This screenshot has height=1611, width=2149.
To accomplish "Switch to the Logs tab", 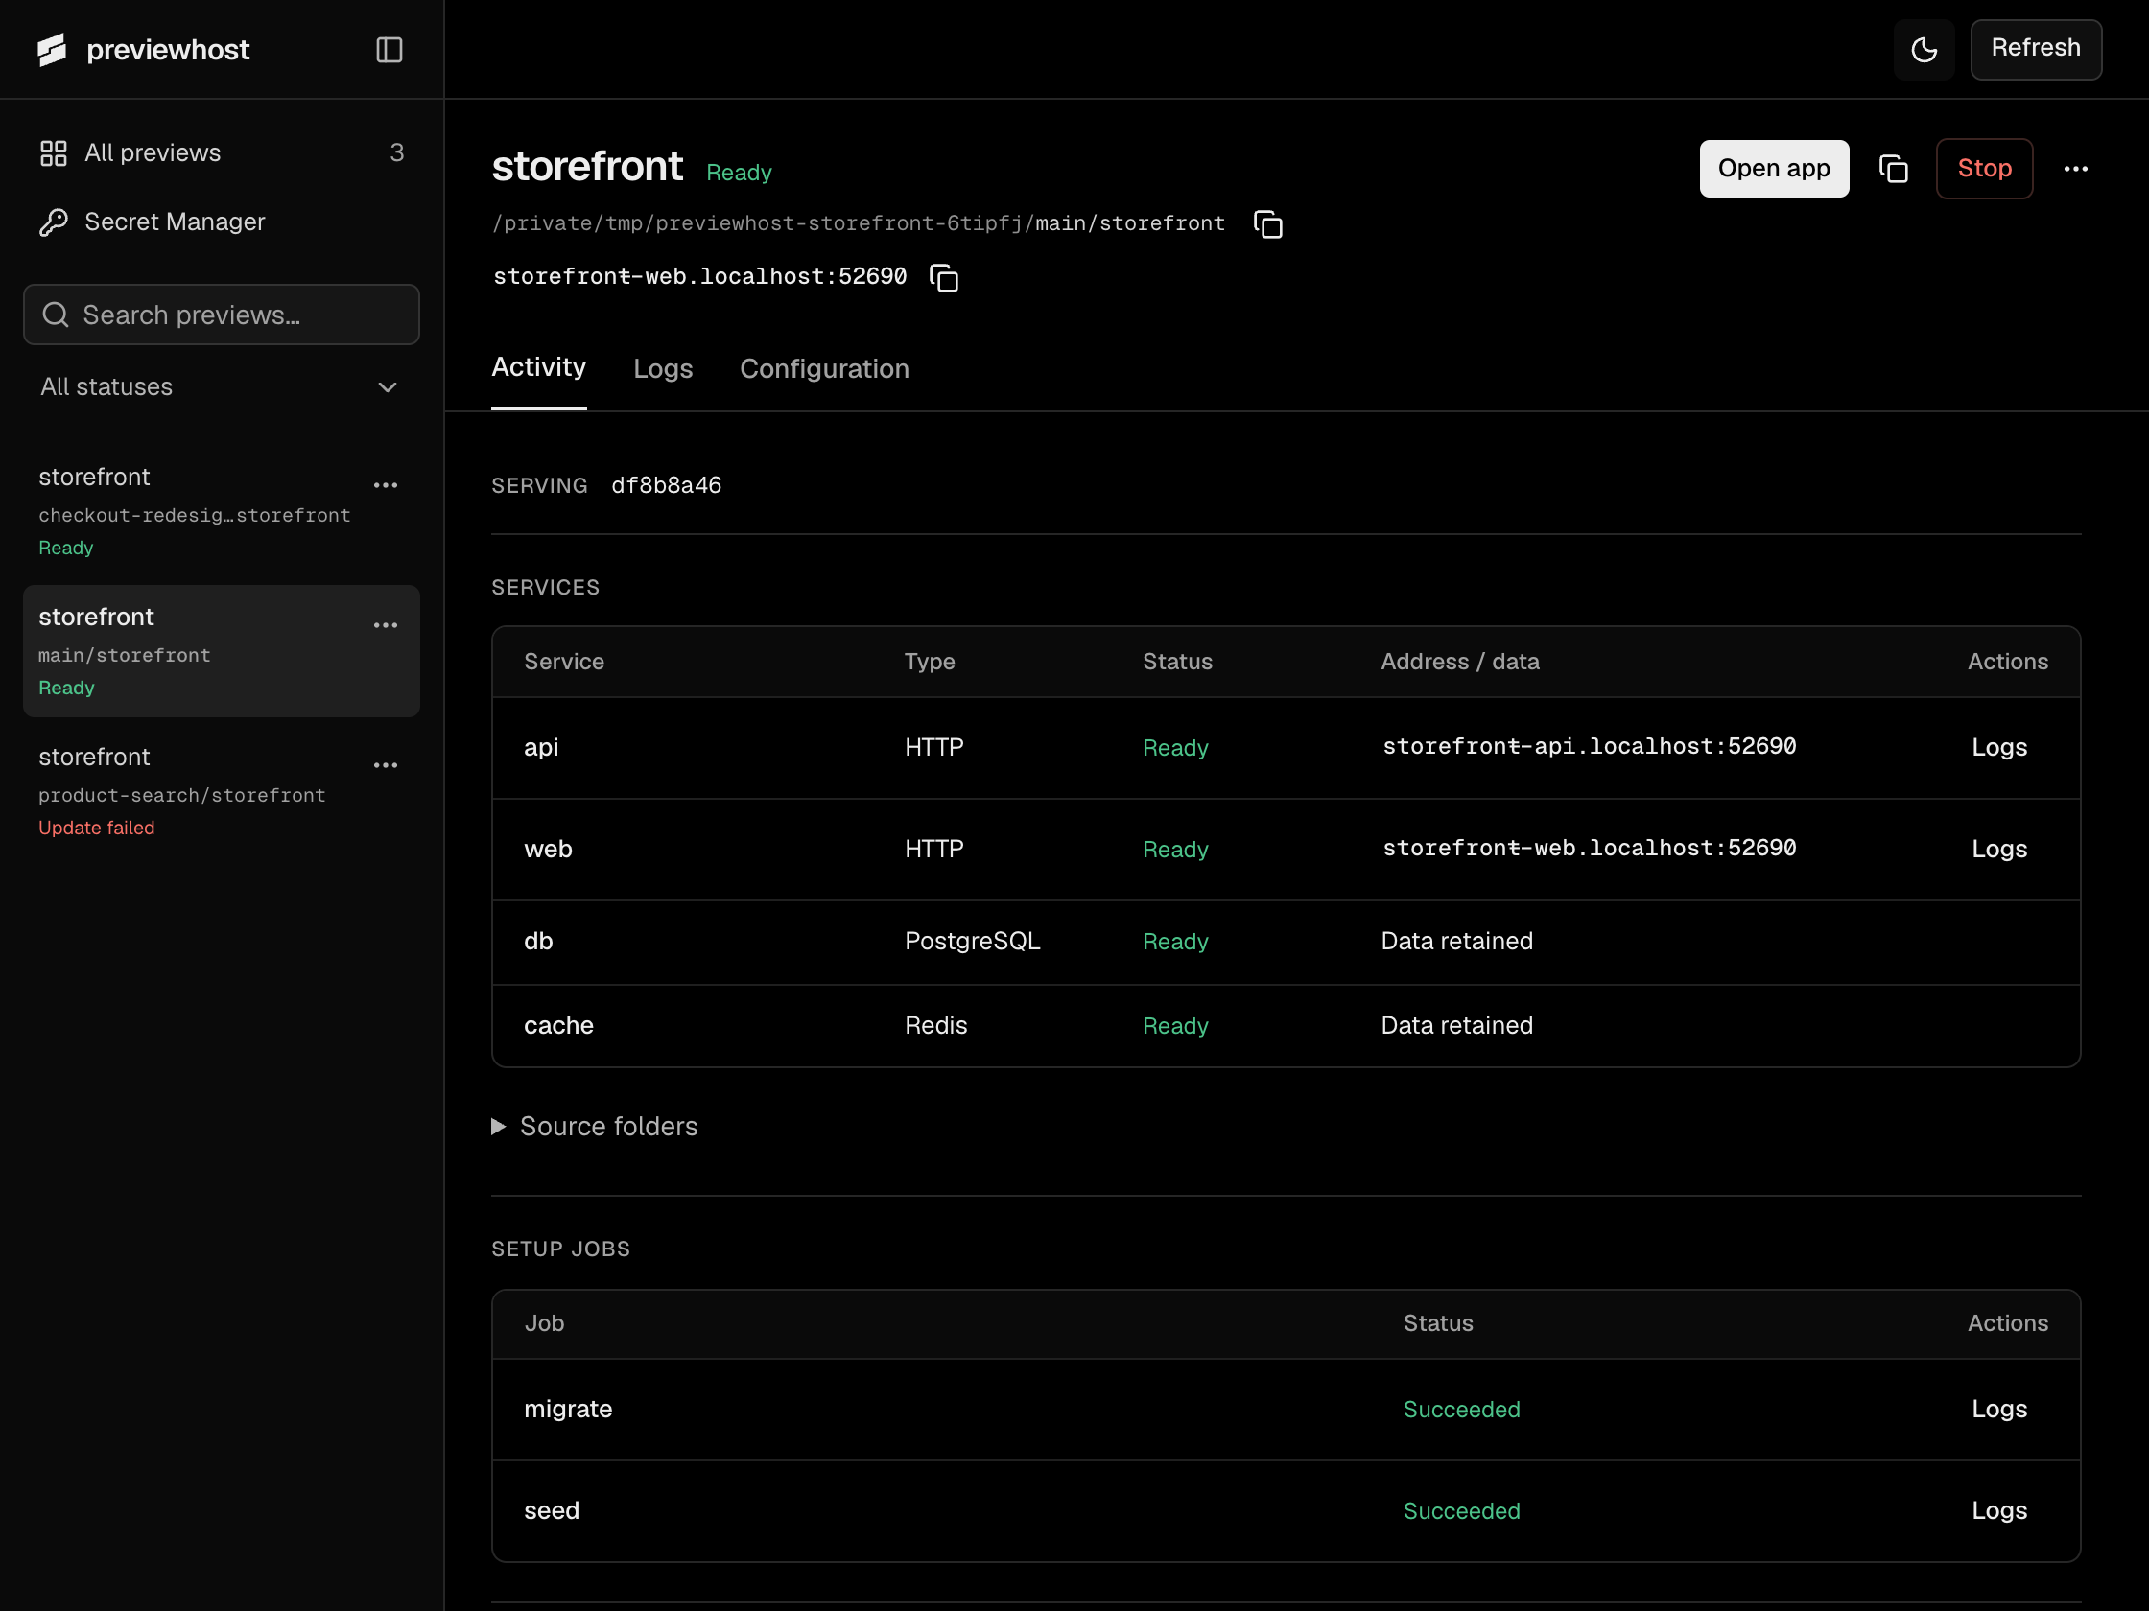I will [x=663, y=369].
